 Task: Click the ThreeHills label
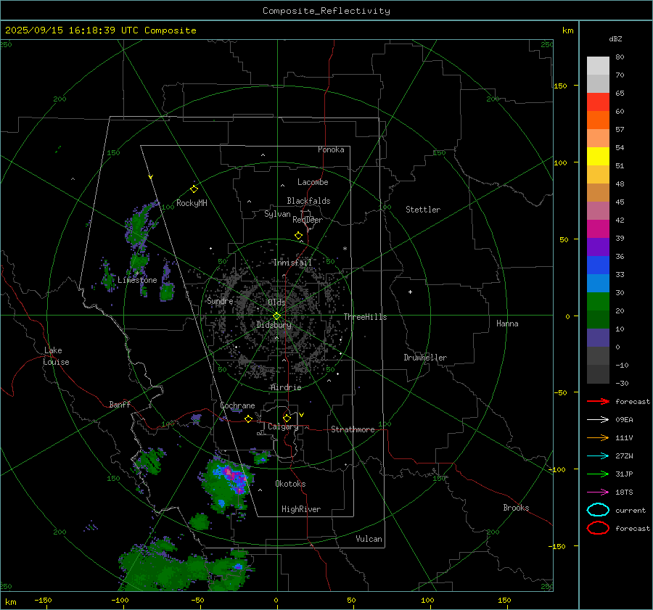[x=365, y=317]
